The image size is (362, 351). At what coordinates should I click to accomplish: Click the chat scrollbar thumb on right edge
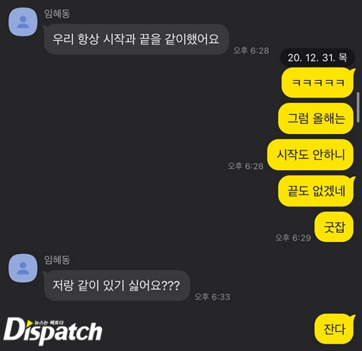point(358,107)
